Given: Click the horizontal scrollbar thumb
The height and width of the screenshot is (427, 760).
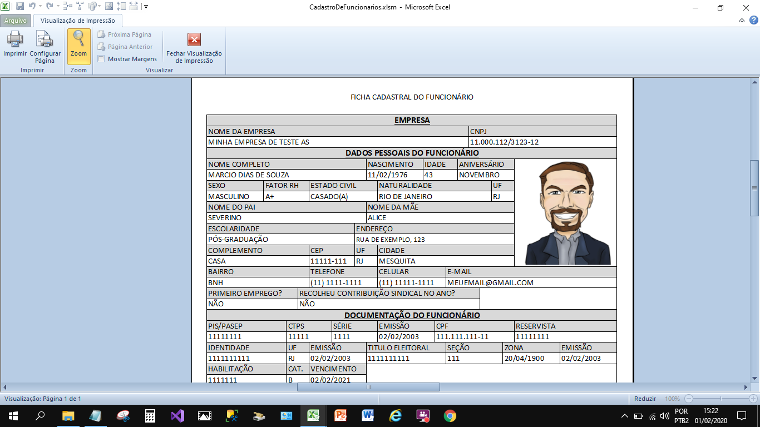Looking at the screenshot, I should coord(368,387).
